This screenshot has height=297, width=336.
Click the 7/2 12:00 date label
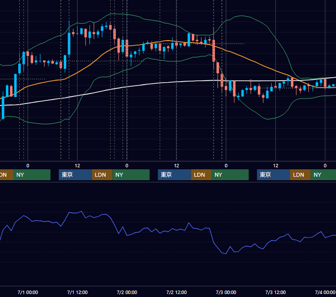(x=176, y=292)
